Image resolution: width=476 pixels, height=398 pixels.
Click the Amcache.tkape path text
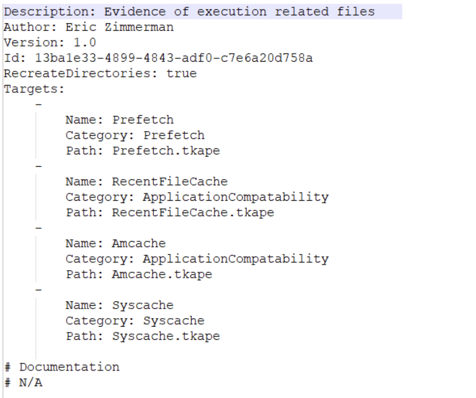click(162, 275)
